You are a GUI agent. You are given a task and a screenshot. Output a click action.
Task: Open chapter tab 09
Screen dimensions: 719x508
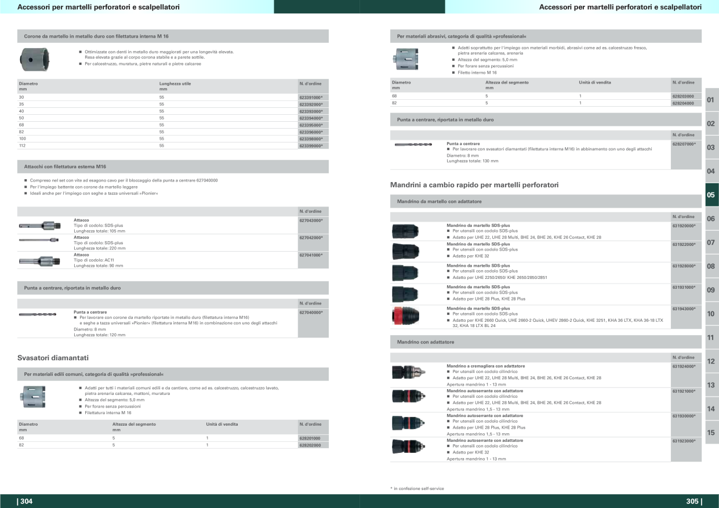tap(711, 290)
